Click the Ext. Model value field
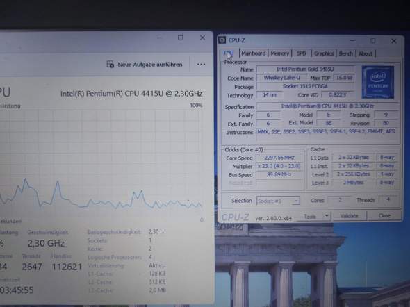The image size is (410, 307). (329, 123)
